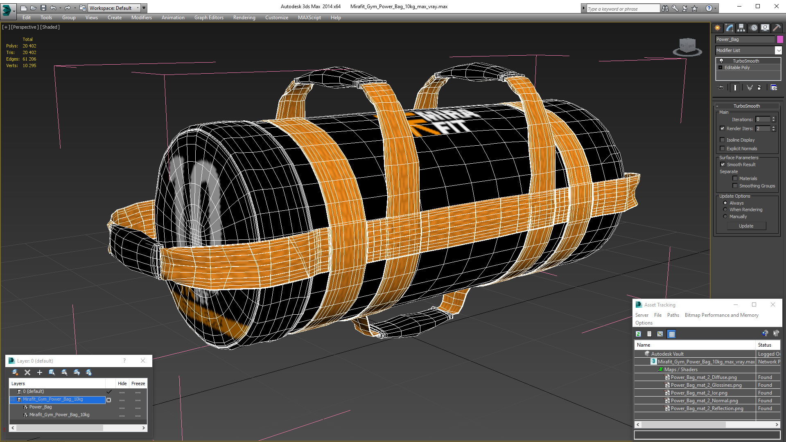Click the Communication Center satellite icon
The image size is (786, 442).
(685, 8)
